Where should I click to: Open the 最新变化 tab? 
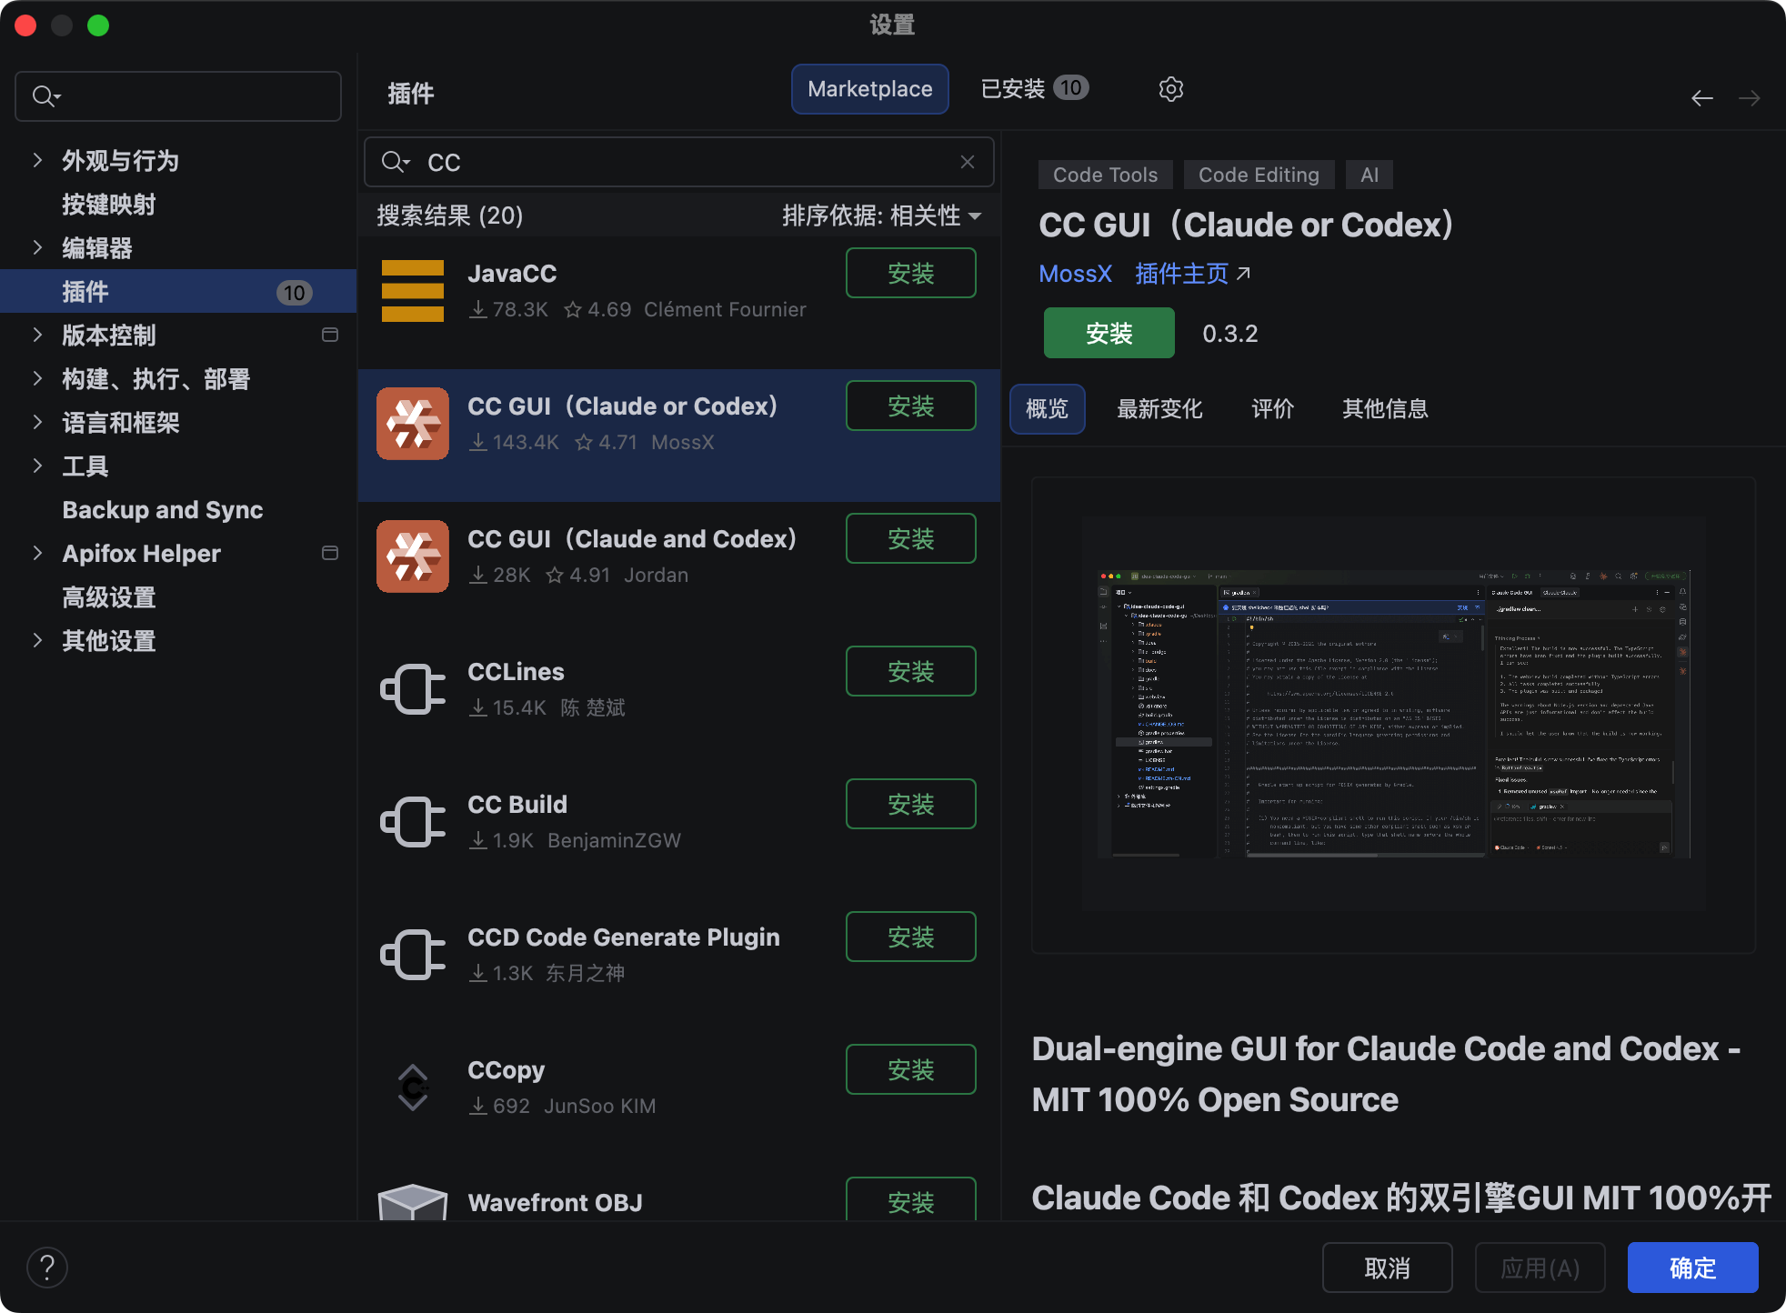tap(1159, 409)
